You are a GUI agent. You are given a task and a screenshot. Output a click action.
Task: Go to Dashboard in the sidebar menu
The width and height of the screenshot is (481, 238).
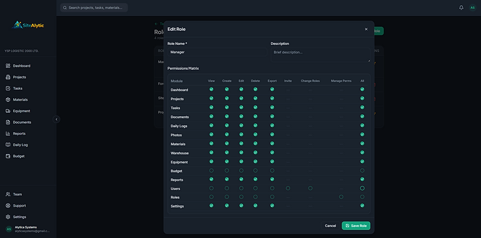pos(21,66)
